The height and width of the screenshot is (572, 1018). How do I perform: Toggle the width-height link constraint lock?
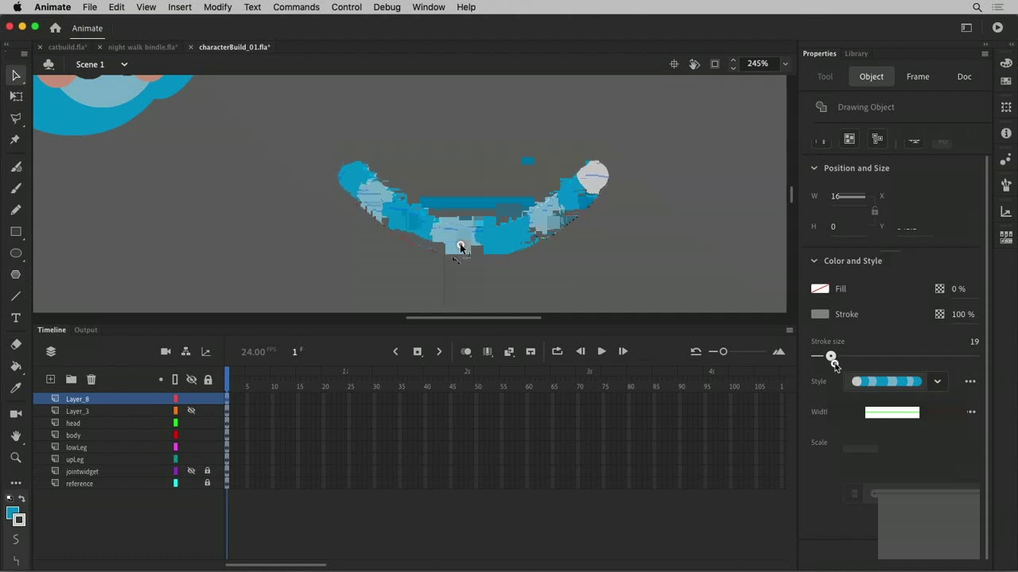(875, 211)
